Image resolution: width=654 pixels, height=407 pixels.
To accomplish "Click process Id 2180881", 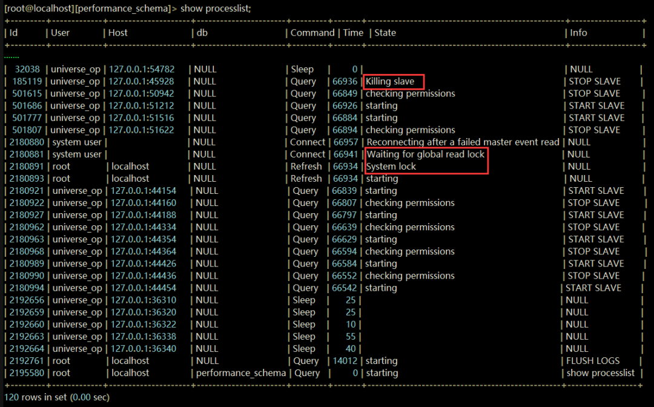I will pyautogui.click(x=27, y=154).
